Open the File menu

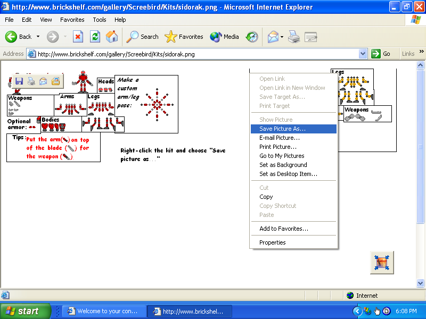[x=9, y=20]
